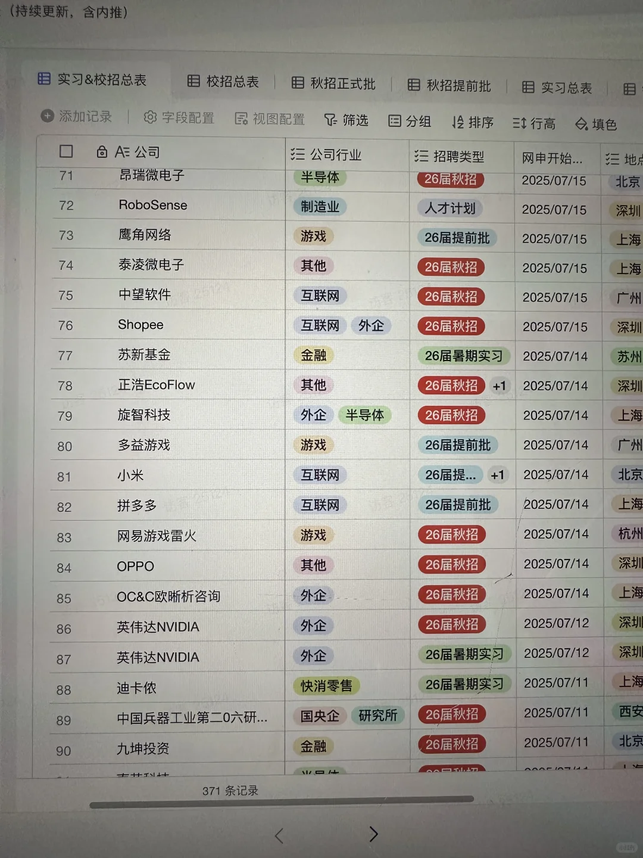643x858 pixels.
Task: Click the 26届提前批 tag in 拼多多 row
Action: [x=457, y=505]
